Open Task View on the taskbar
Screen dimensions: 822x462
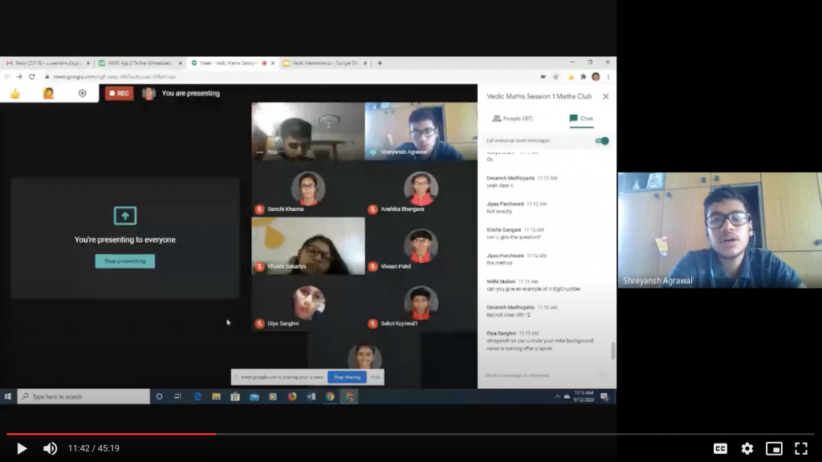tap(177, 396)
